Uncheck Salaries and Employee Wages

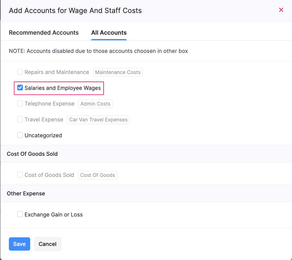tap(20, 88)
